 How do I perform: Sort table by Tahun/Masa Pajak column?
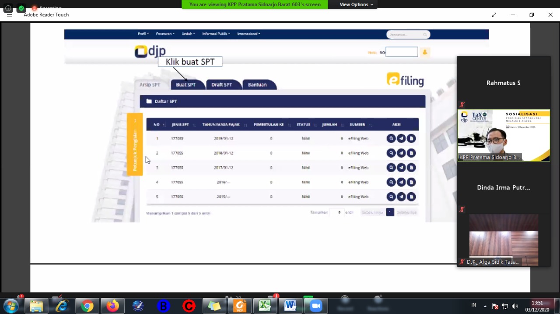pyautogui.click(x=221, y=124)
